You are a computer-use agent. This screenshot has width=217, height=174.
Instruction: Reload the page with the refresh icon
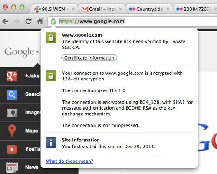point(28,21)
